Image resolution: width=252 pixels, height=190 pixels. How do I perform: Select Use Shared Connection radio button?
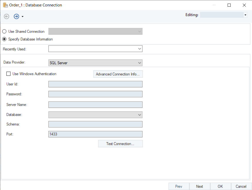4,32
